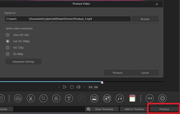Click Produce in the dialog
Screen dimensions: 180x114
pyautogui.click(x=117, y=73)
